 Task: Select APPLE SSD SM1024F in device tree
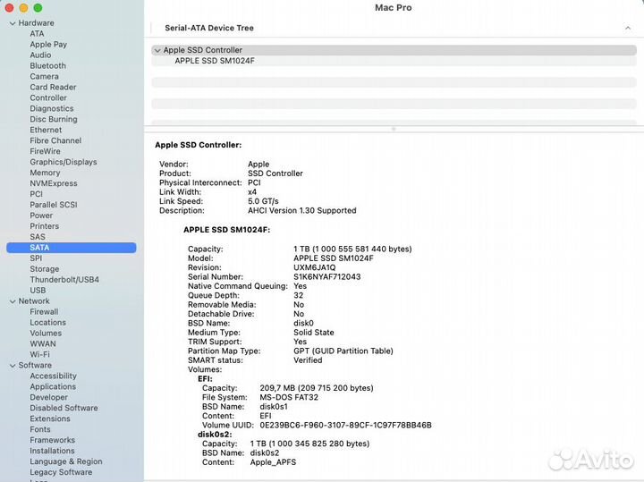215,61
